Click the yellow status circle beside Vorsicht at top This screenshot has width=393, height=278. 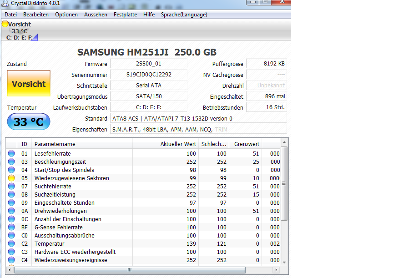pyautogui.click(x=5, y=24)
